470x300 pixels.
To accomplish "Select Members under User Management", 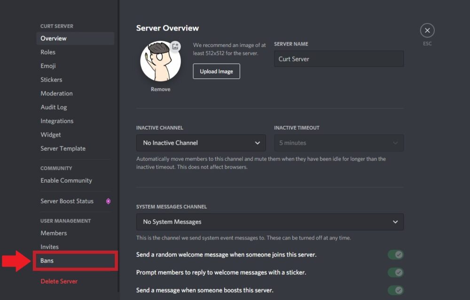I will click(x=54, y=233).
